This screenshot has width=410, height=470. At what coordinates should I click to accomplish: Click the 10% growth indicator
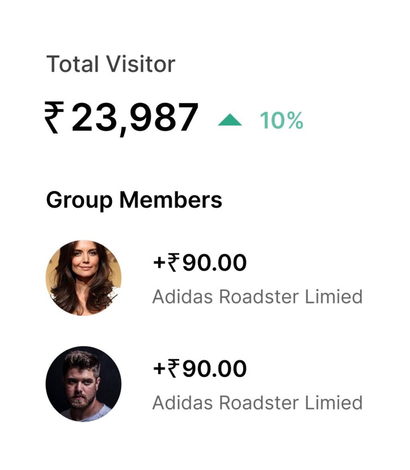pyautogui.click(x=281, y=121)
